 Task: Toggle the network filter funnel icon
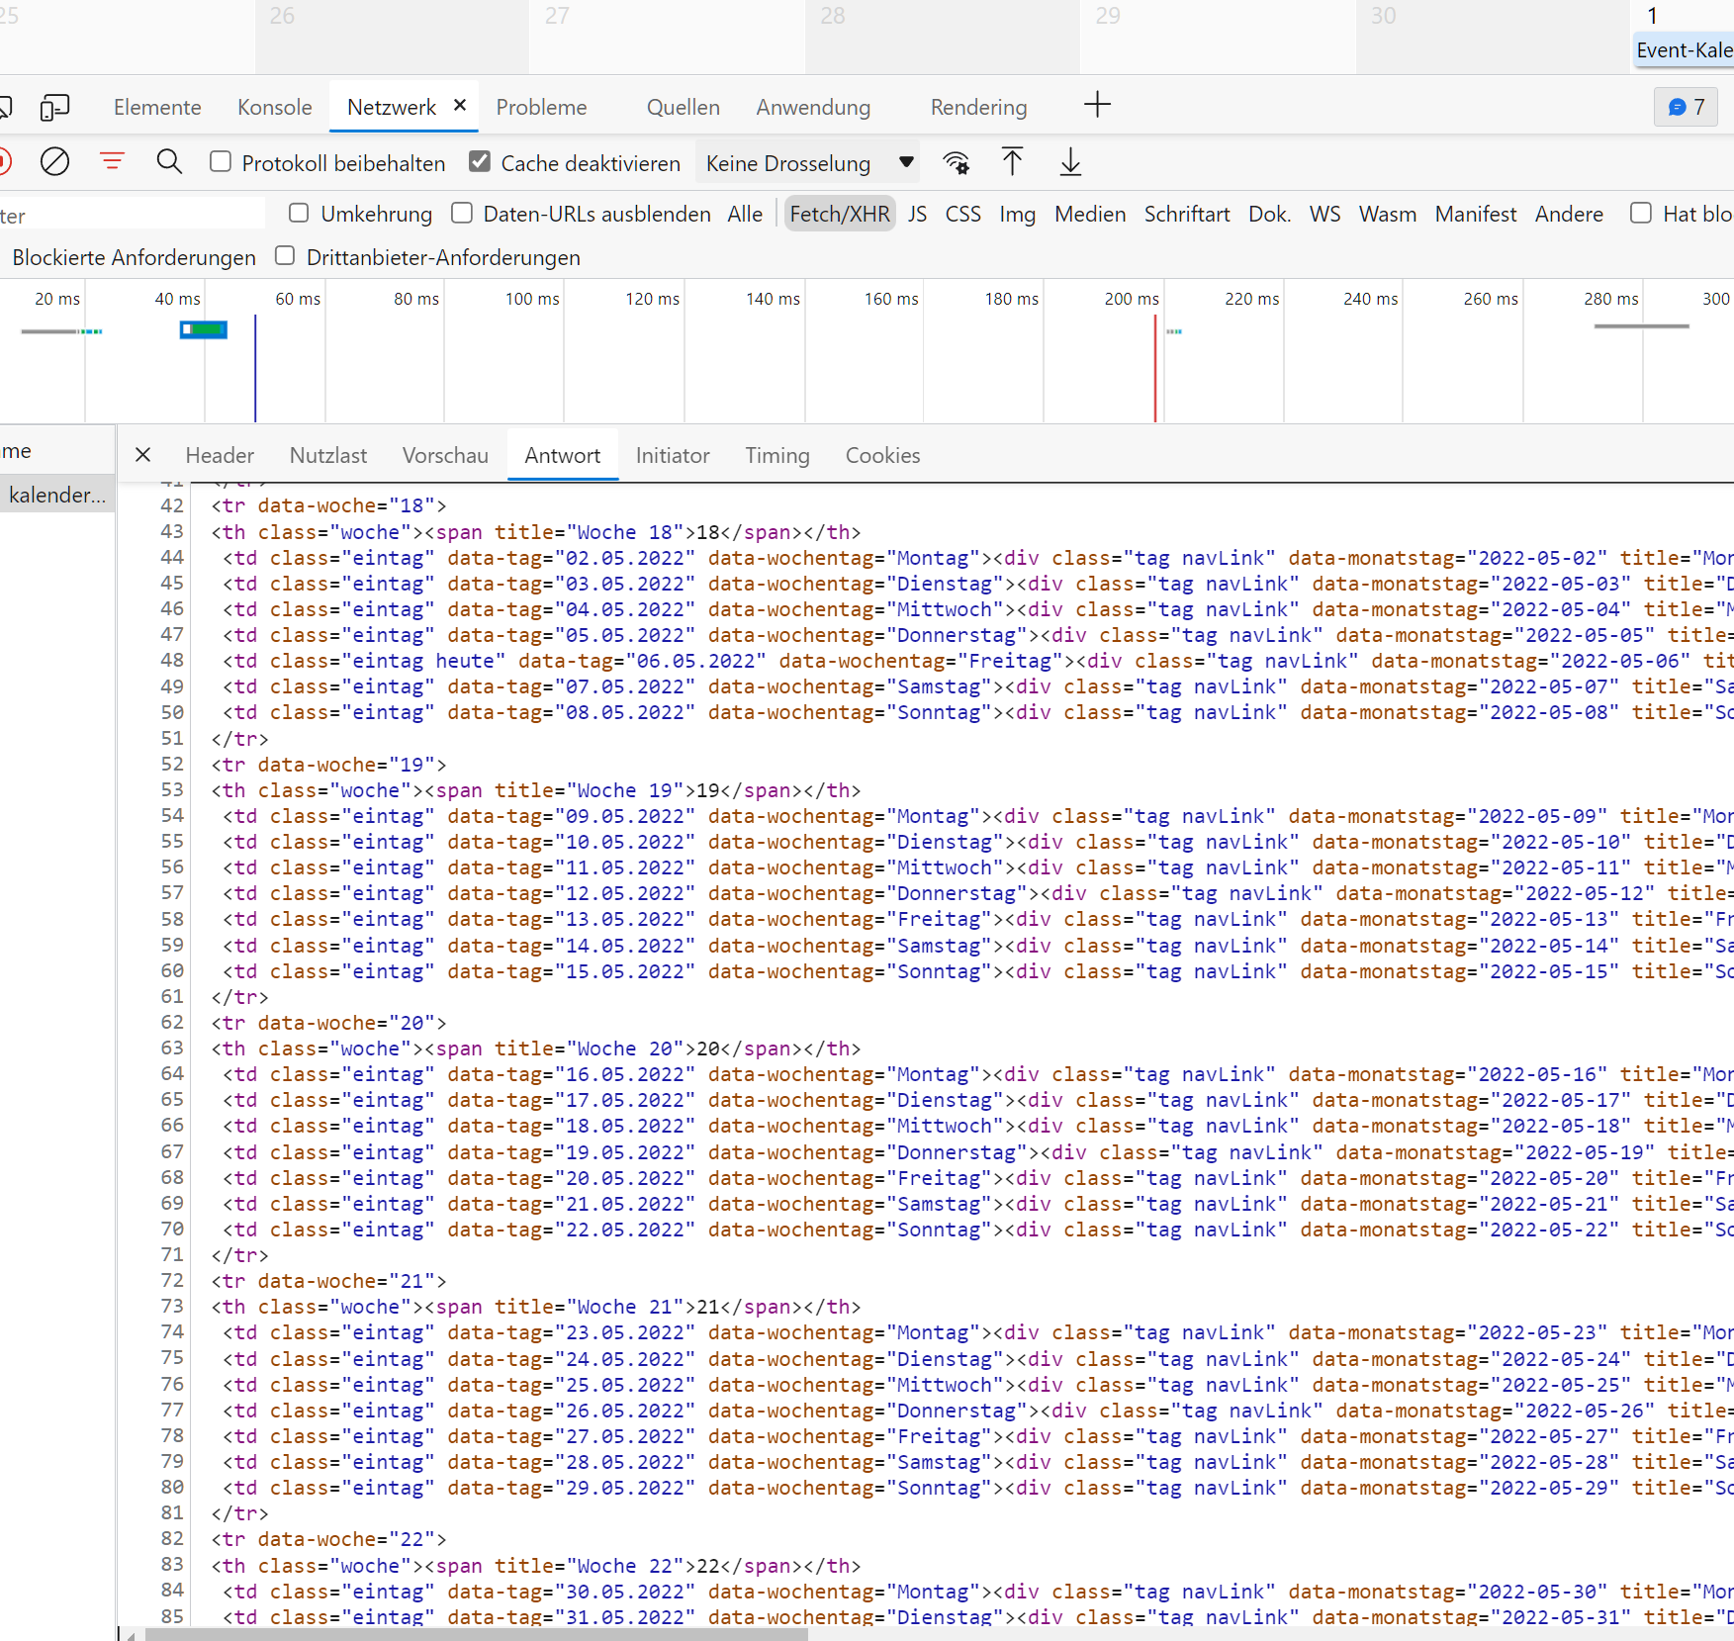tap(113, 161)
